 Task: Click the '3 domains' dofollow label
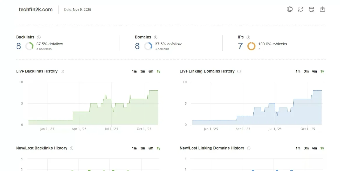[x=162, y=49]
